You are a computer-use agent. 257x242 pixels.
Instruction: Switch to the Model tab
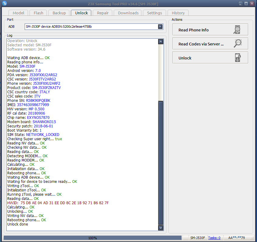point(18,13)
